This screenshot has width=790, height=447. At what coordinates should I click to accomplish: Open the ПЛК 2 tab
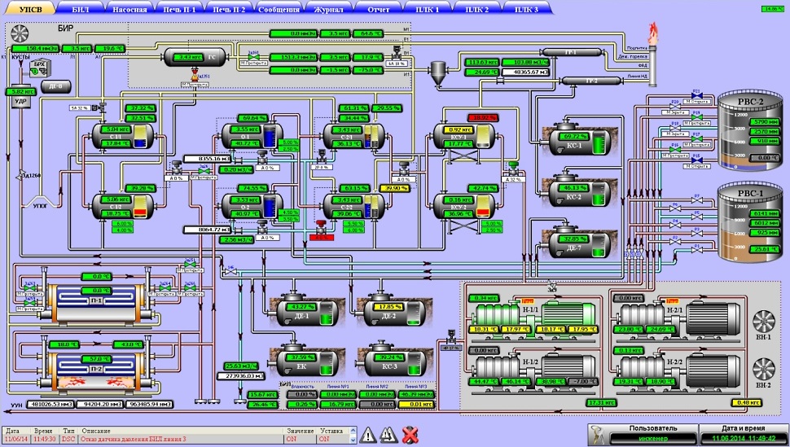477,8
